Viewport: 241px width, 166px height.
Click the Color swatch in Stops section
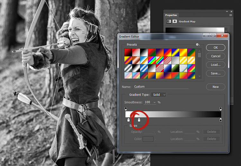pos(148,139)
